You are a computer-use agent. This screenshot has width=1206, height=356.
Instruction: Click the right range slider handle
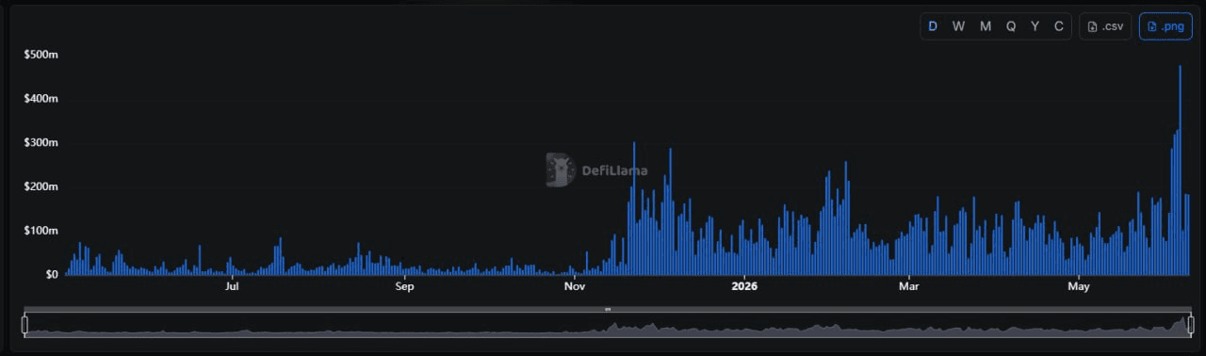click(x=1191, y=325)
